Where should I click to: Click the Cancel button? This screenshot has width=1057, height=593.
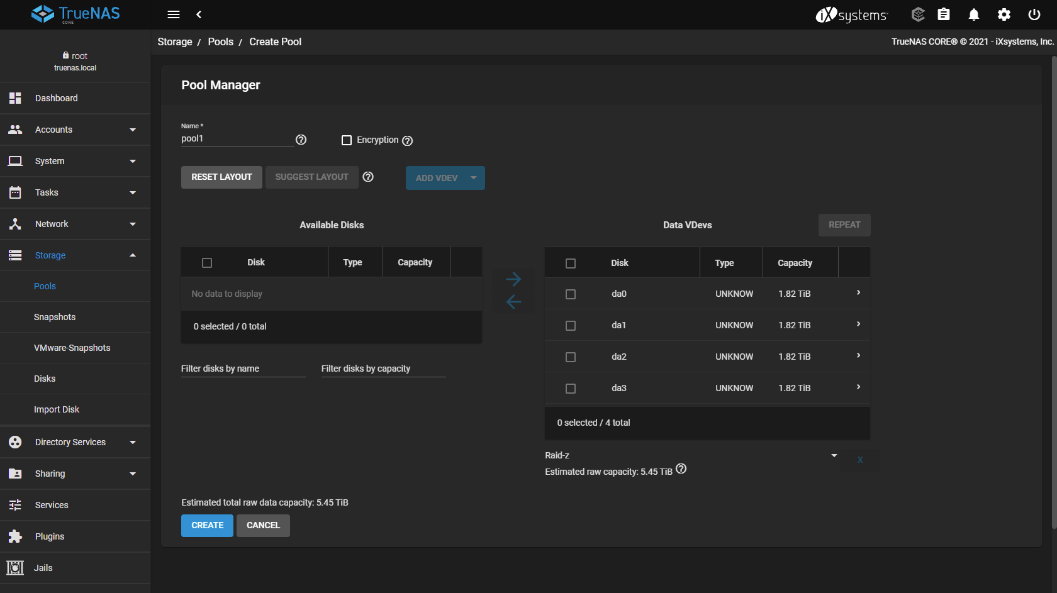pyautogui.click(x=263, y=526)
